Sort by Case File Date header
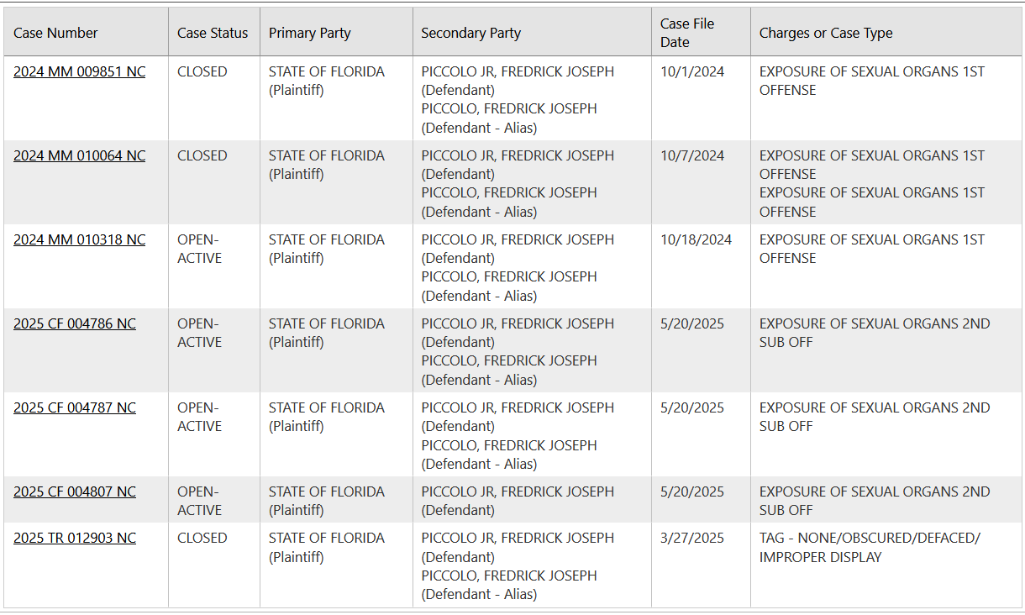1025x615 pixels. [687, 33]
